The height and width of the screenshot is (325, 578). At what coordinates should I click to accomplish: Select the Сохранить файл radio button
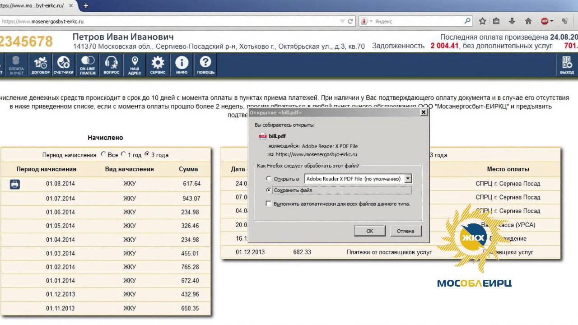tap(269, 190)
